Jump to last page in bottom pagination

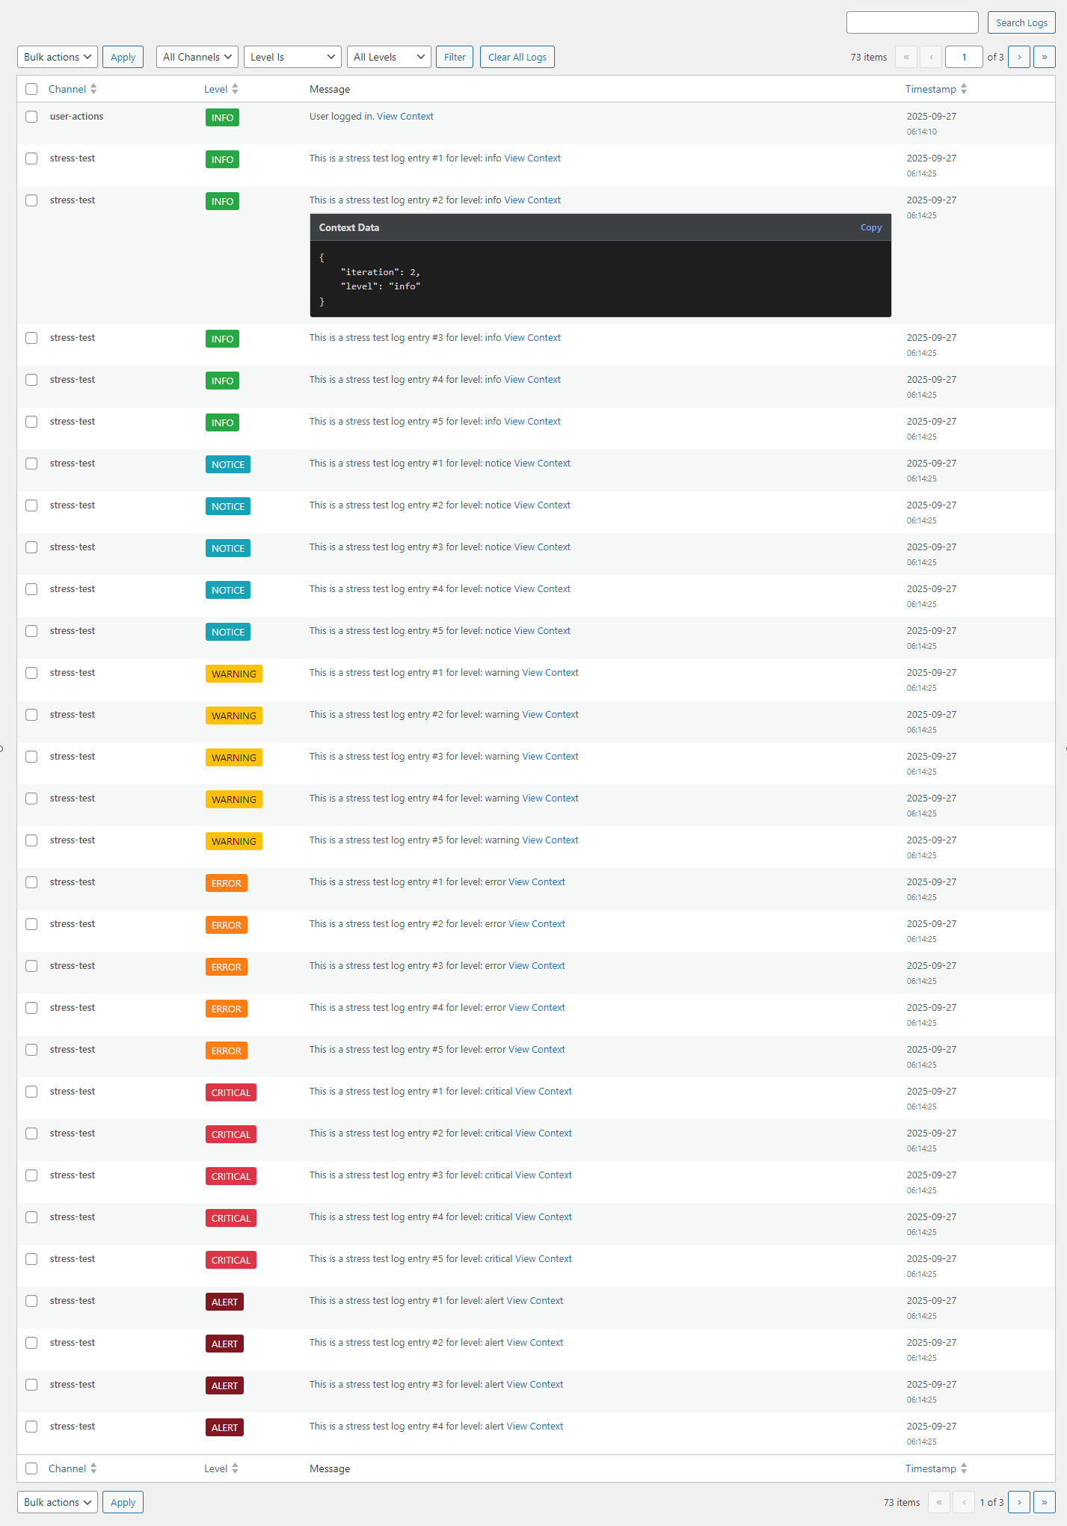point(1044,1502)
